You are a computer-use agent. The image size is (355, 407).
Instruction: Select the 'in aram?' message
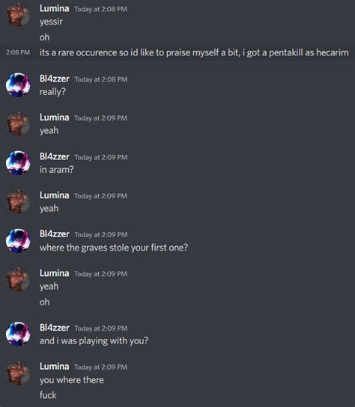pos(57,170)
